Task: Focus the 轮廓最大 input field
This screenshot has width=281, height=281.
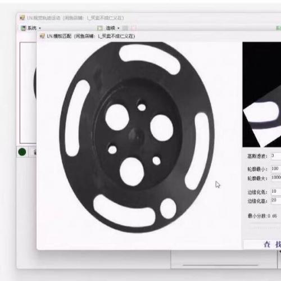Action: click(x=276, y=178)
